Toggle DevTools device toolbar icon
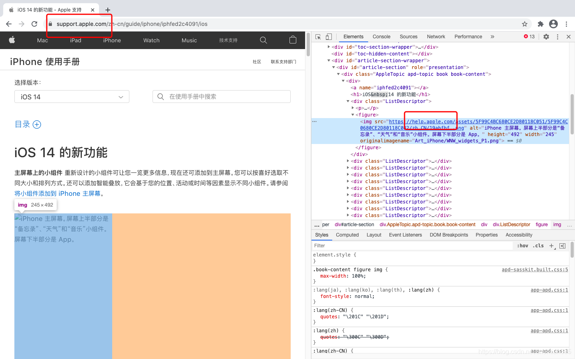The width and height of the screenshot is (575, 359). pos(329,37)
